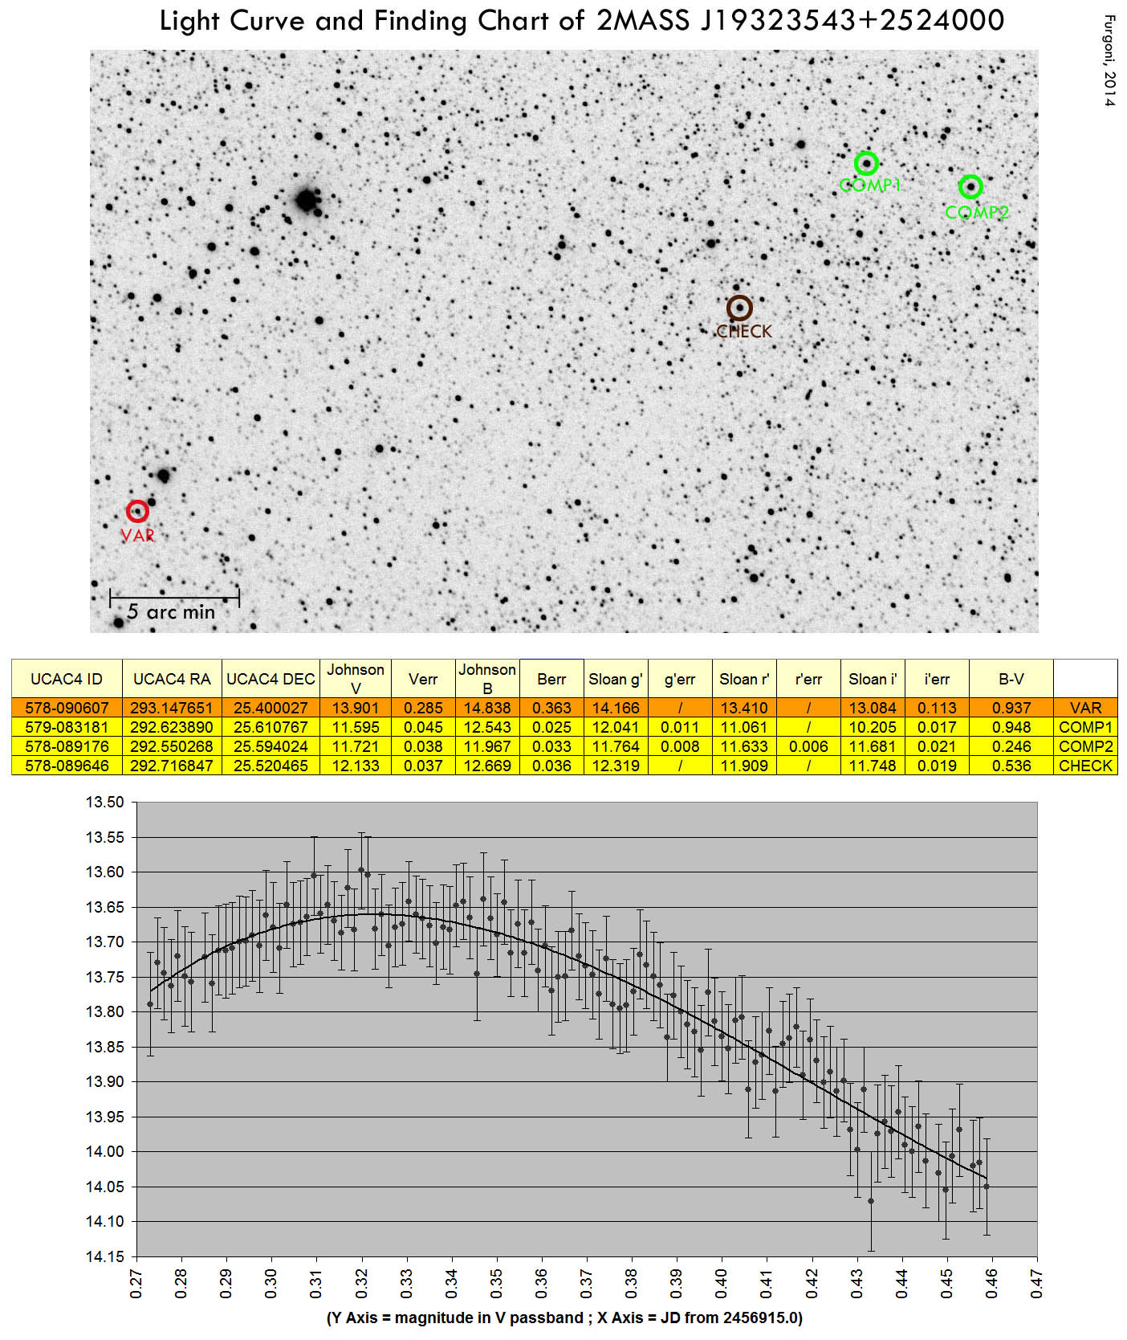Select the 'Sloan g'' column header
The image size is (1127, 1340).
pyautogui.click(x=616, y=679)
